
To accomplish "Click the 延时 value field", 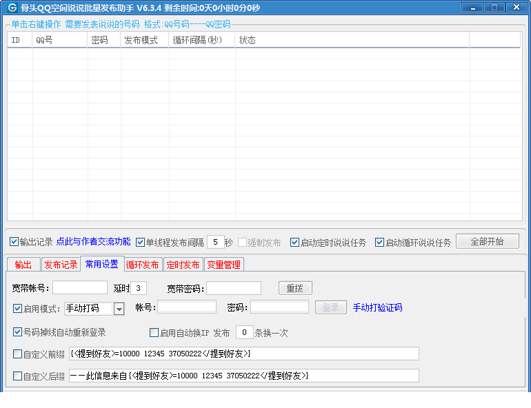I will point(139,288).
